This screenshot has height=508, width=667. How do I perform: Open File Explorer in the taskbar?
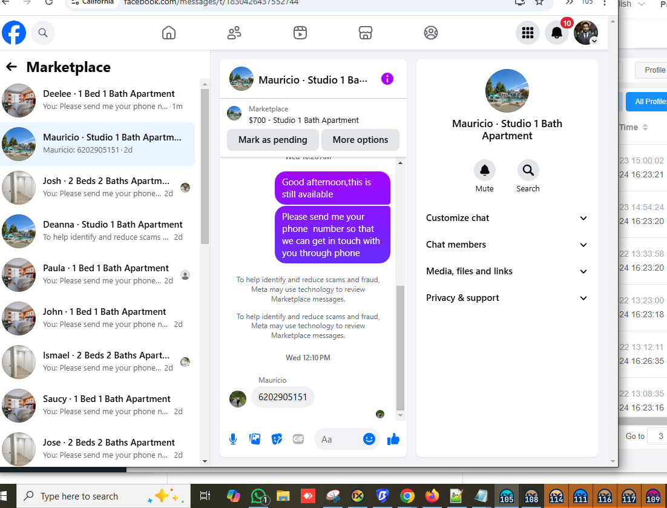[283, 496]
